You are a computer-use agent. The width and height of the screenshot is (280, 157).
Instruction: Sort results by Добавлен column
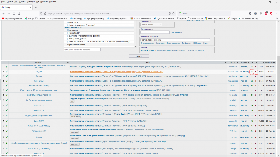(269, 62)
